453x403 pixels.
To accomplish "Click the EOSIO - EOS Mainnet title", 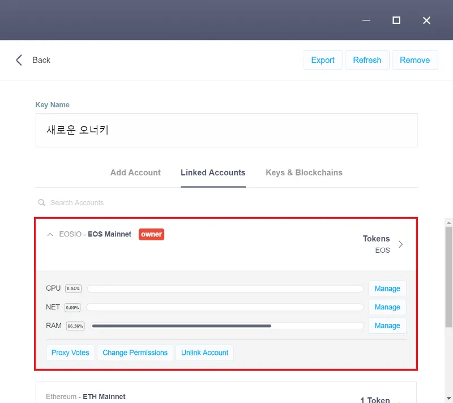I will (x=95, y=234).
